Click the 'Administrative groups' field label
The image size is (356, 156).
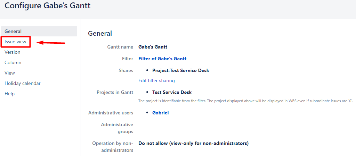[117, 128]
